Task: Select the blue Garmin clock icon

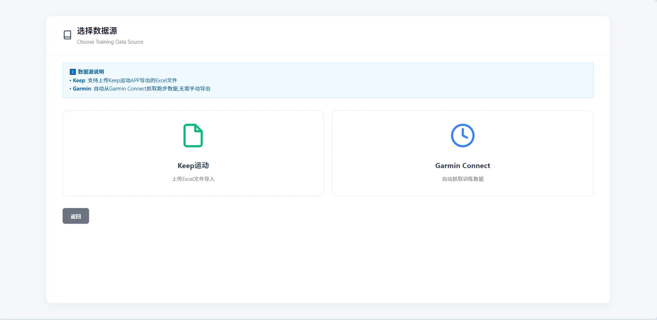Action: (x=463, y=135)
